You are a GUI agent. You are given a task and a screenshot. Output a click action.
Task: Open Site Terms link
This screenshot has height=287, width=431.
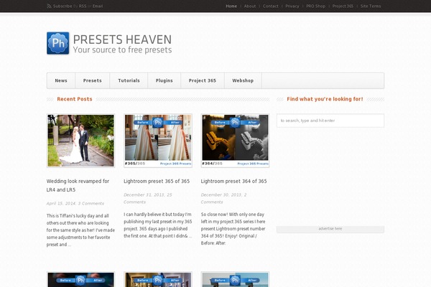[371, 6]
